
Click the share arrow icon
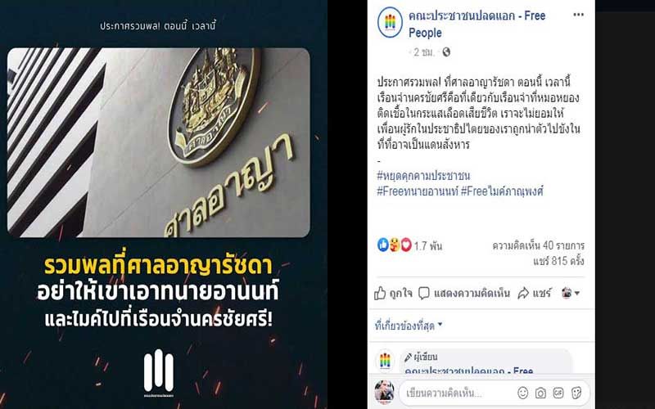(523, 294)
